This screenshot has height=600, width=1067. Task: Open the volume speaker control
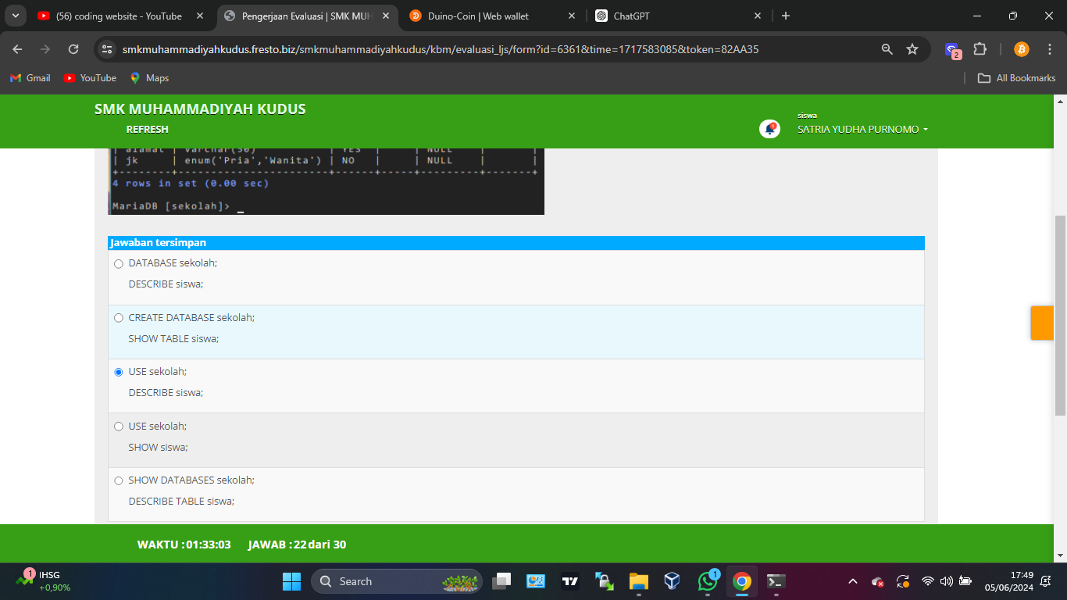(947, 581)
